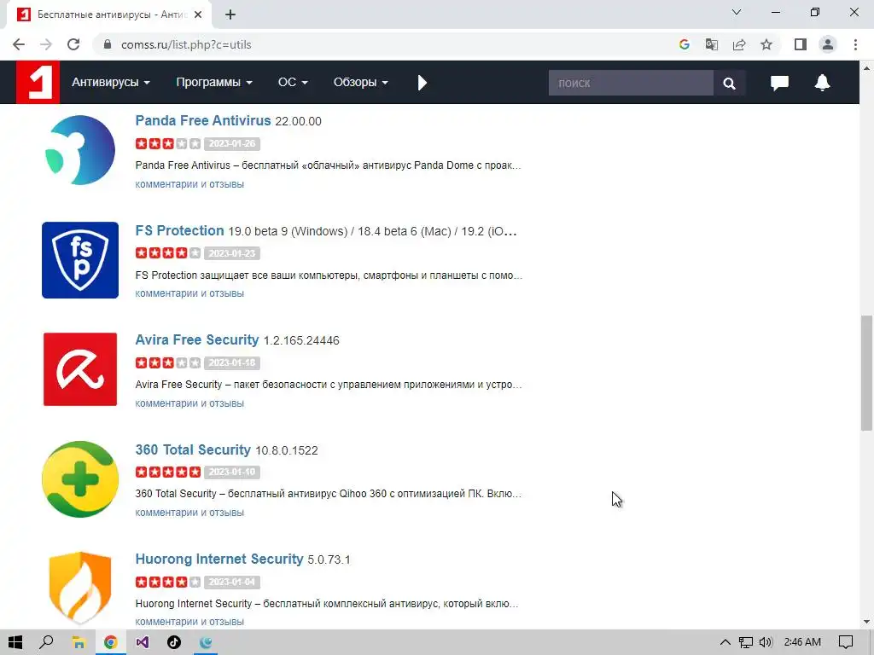The image size is (874, 655).
Task: Click the Huorong orange flame shield logo
Action: 80,588
